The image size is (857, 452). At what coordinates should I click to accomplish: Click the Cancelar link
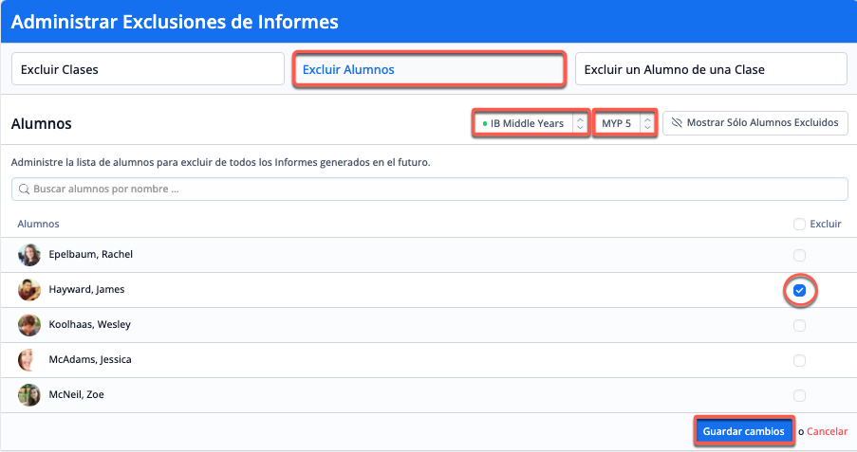click(826, 431)
